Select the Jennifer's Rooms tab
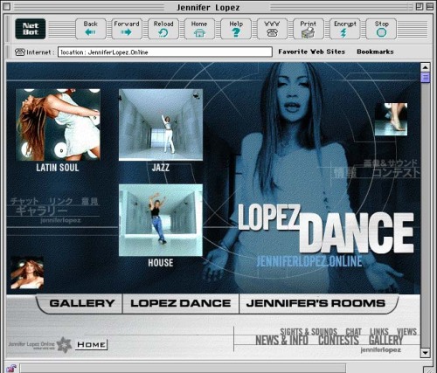 pyautogui.click(x=317, y=303)
